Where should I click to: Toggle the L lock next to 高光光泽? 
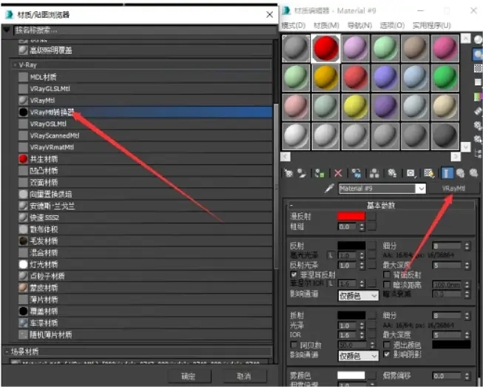pos(331,255)
